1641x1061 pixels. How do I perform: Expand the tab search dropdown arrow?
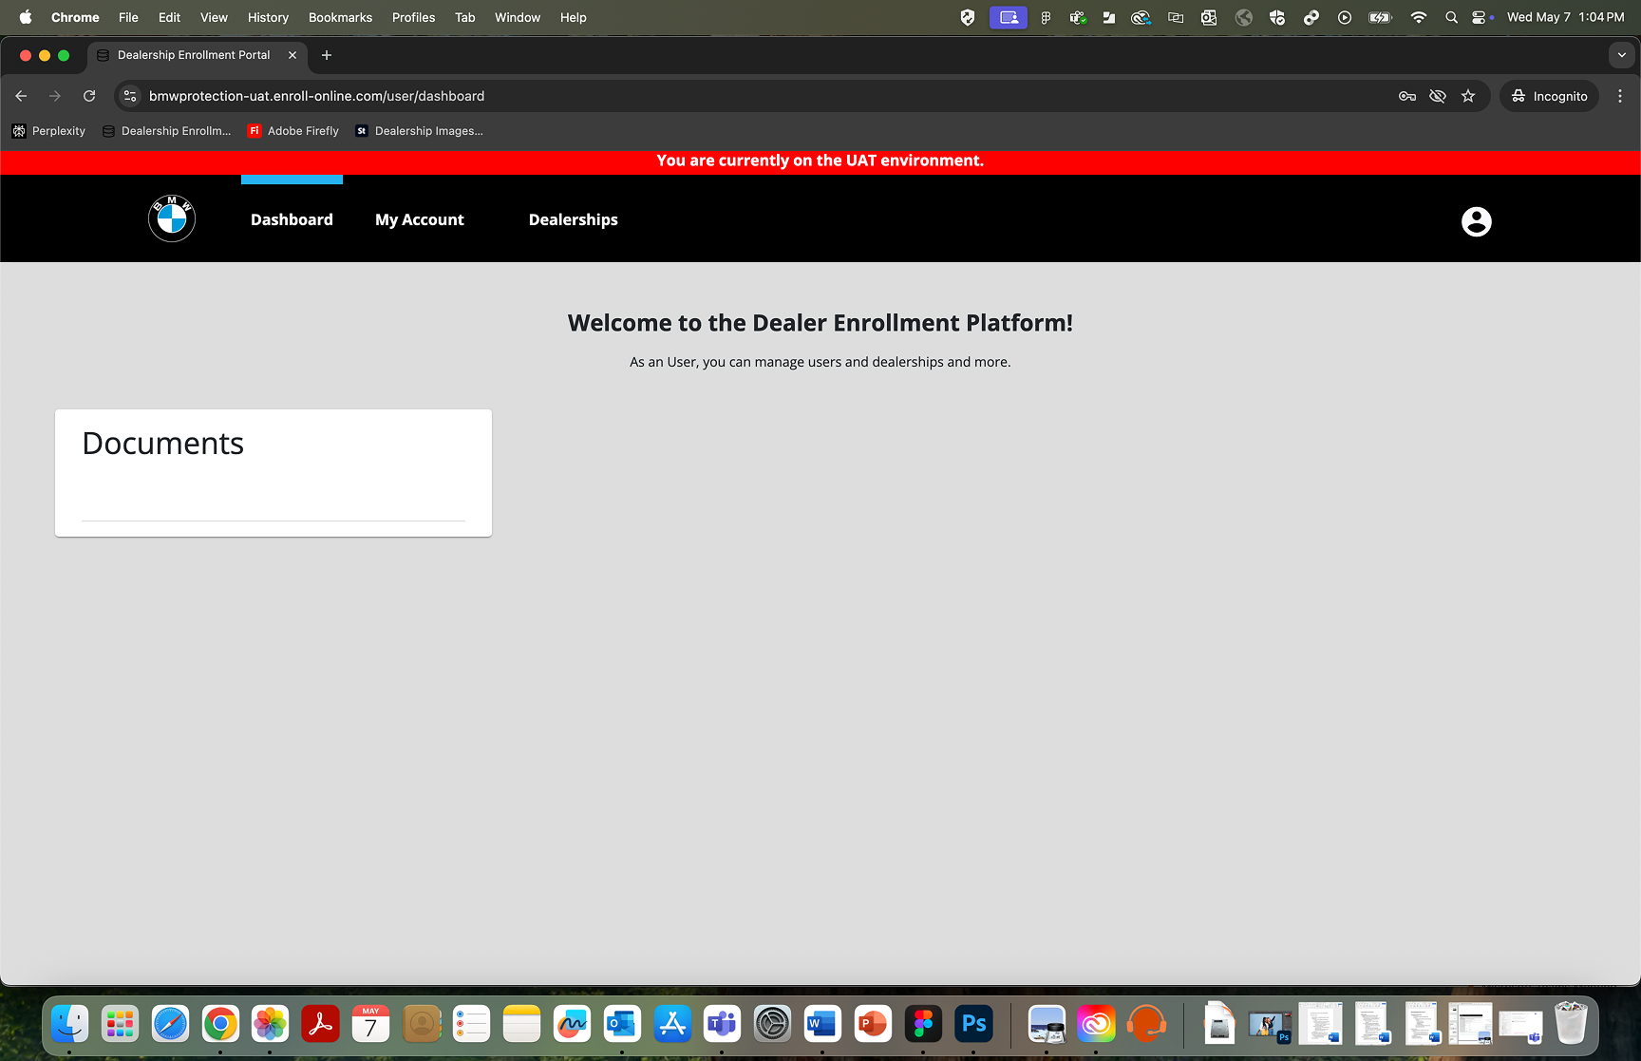pyautogui.click(x=1621, y=55)
